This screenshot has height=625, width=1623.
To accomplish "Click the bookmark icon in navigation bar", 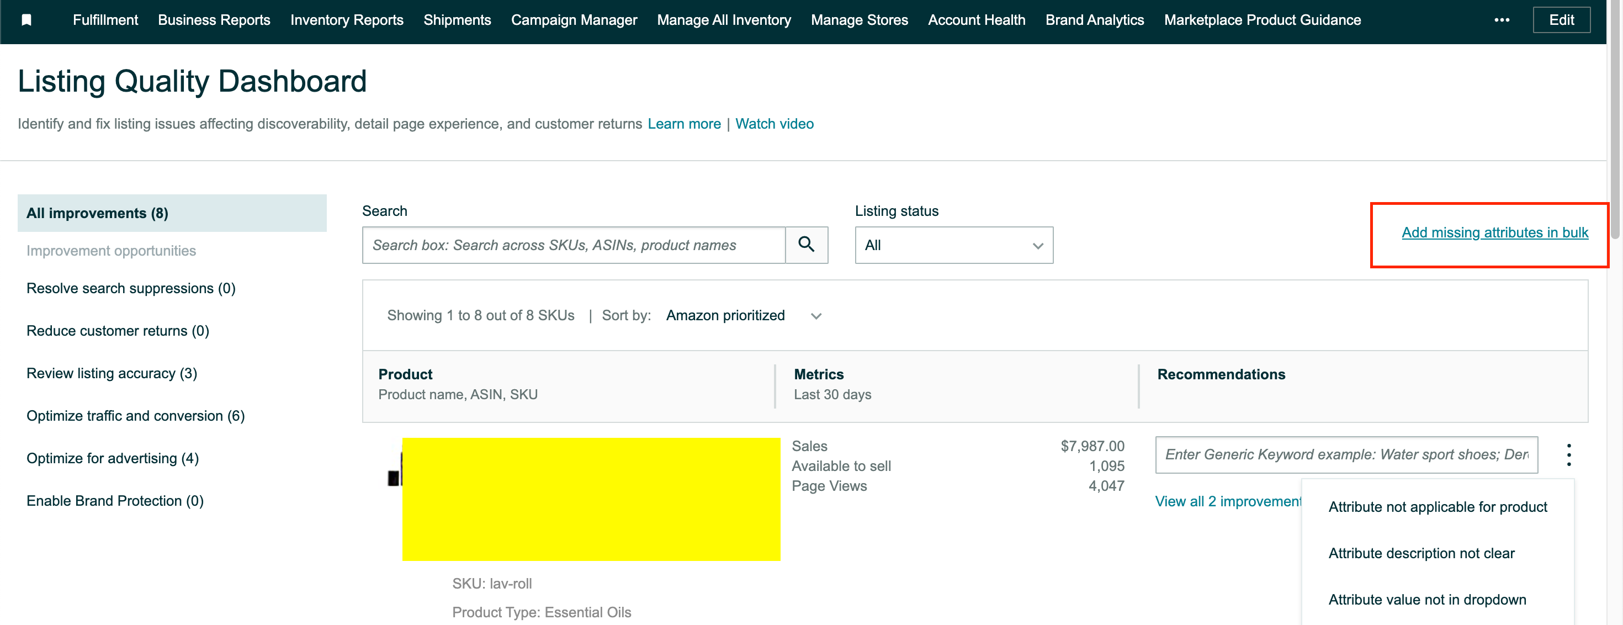I will click(x=26, y=20).
